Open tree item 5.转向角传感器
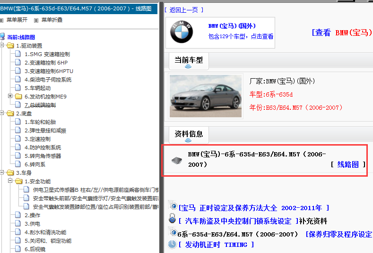The width and height of the screenshot is (373, 253). coord(43,156)
